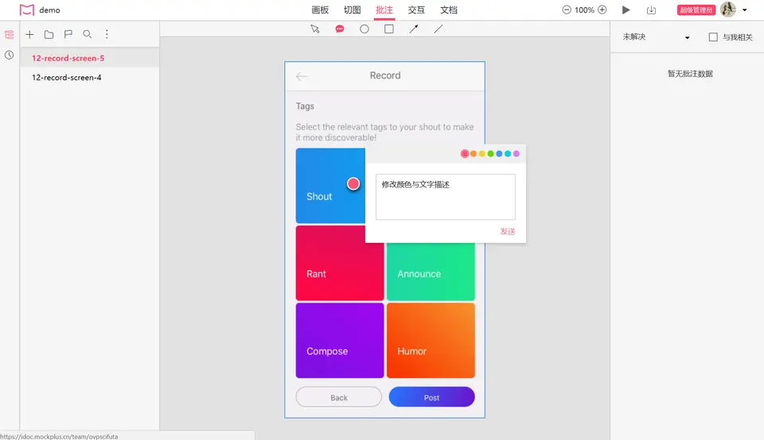Open the page list sidebar icon
Screen dimensions: 764x440
10,34
